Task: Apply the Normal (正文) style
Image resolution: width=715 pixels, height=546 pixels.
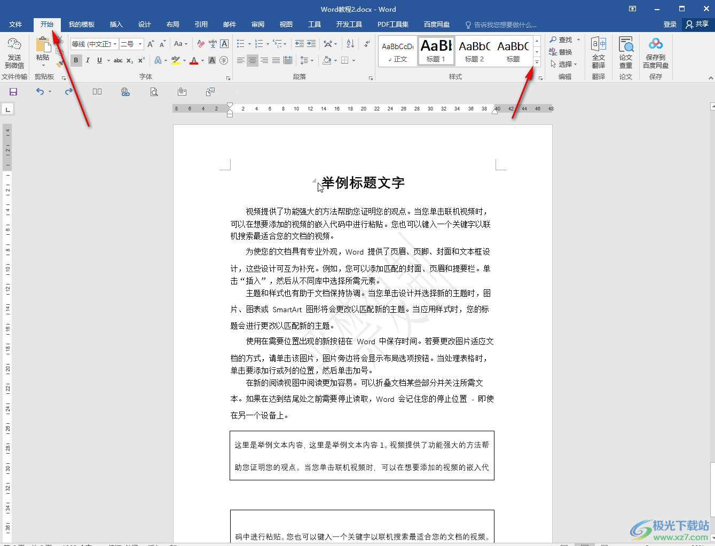Action: pos(397,51)
